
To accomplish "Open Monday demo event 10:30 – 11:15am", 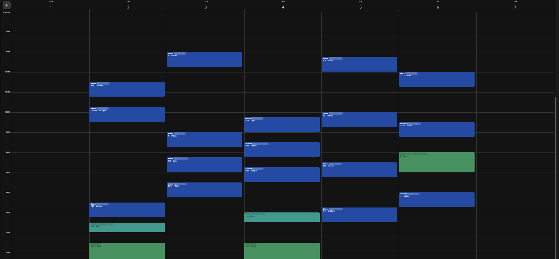I will pos(127,89).
